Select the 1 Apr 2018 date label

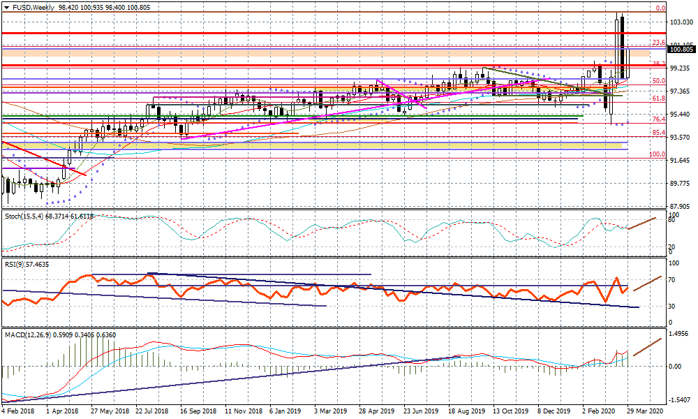pyautogui.click(x=62, y=411)
